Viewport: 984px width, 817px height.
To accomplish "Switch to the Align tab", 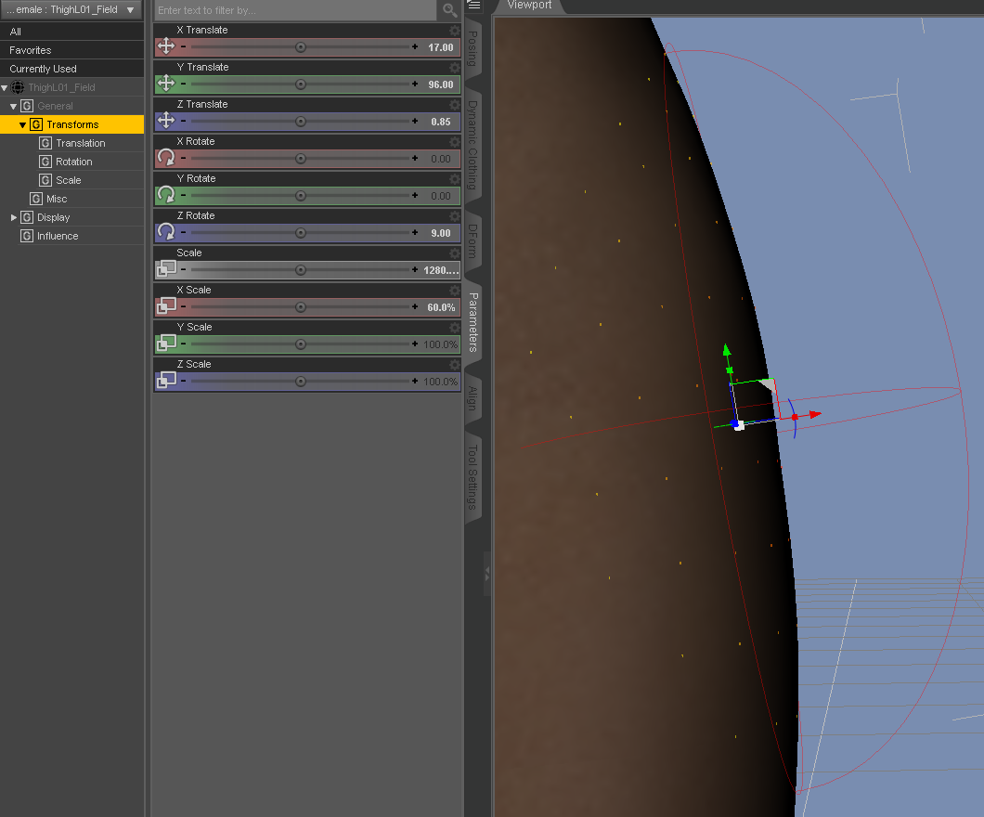I will (x=473, y=398).
